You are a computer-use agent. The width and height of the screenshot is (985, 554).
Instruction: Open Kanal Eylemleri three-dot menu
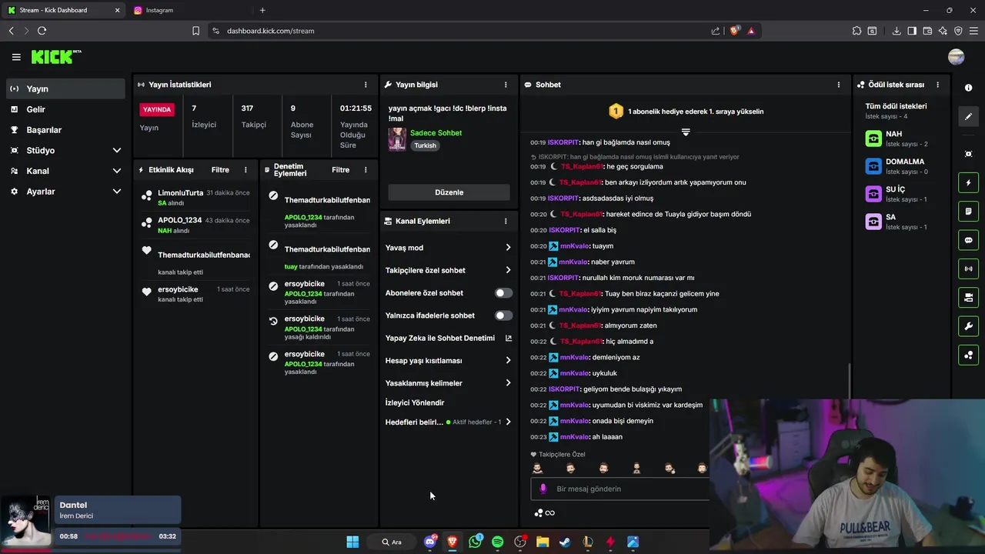coord(506,221)
